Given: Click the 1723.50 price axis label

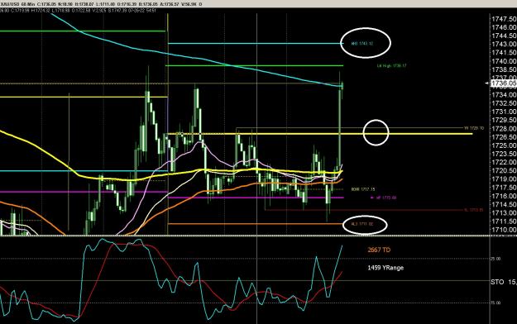Looking at the screenshot, I should pyautogui.click(x=504, y=154).
